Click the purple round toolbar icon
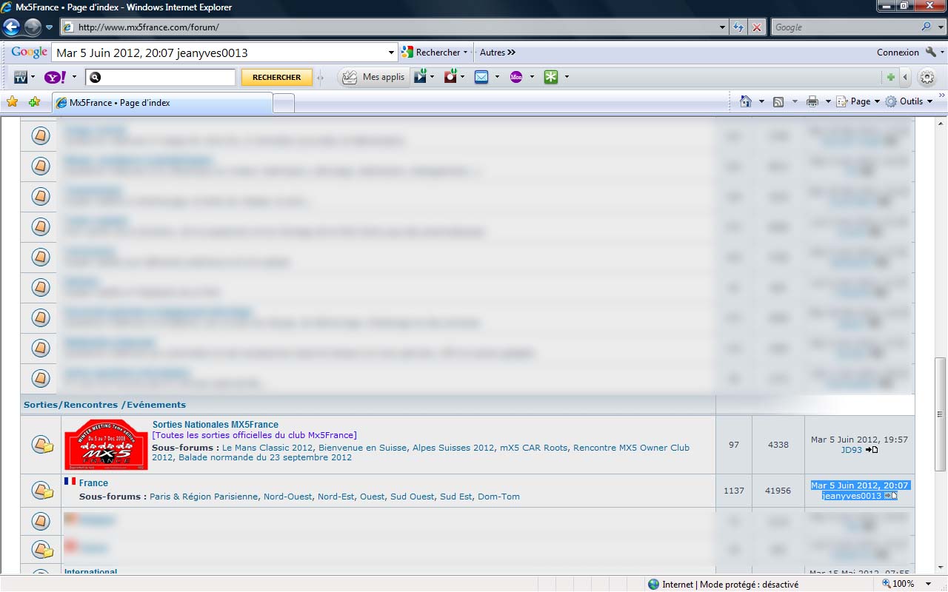Viewport: 948px width, 592px height. [517, 77]
